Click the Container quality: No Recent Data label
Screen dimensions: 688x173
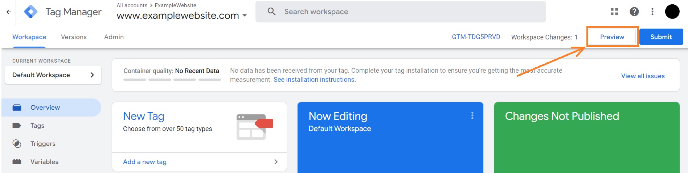click(171, 71)
